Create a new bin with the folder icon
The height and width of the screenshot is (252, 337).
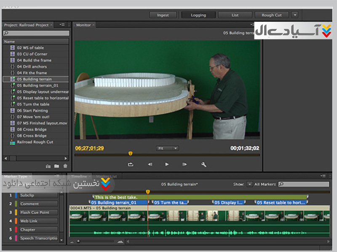click(56, 166)
